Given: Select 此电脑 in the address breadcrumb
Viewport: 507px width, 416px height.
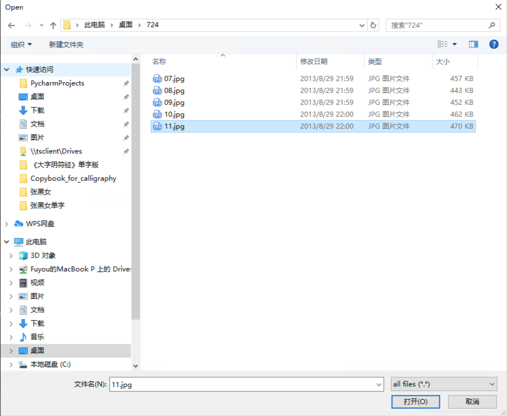Looking at the screenshot, I should pos(94,25).
